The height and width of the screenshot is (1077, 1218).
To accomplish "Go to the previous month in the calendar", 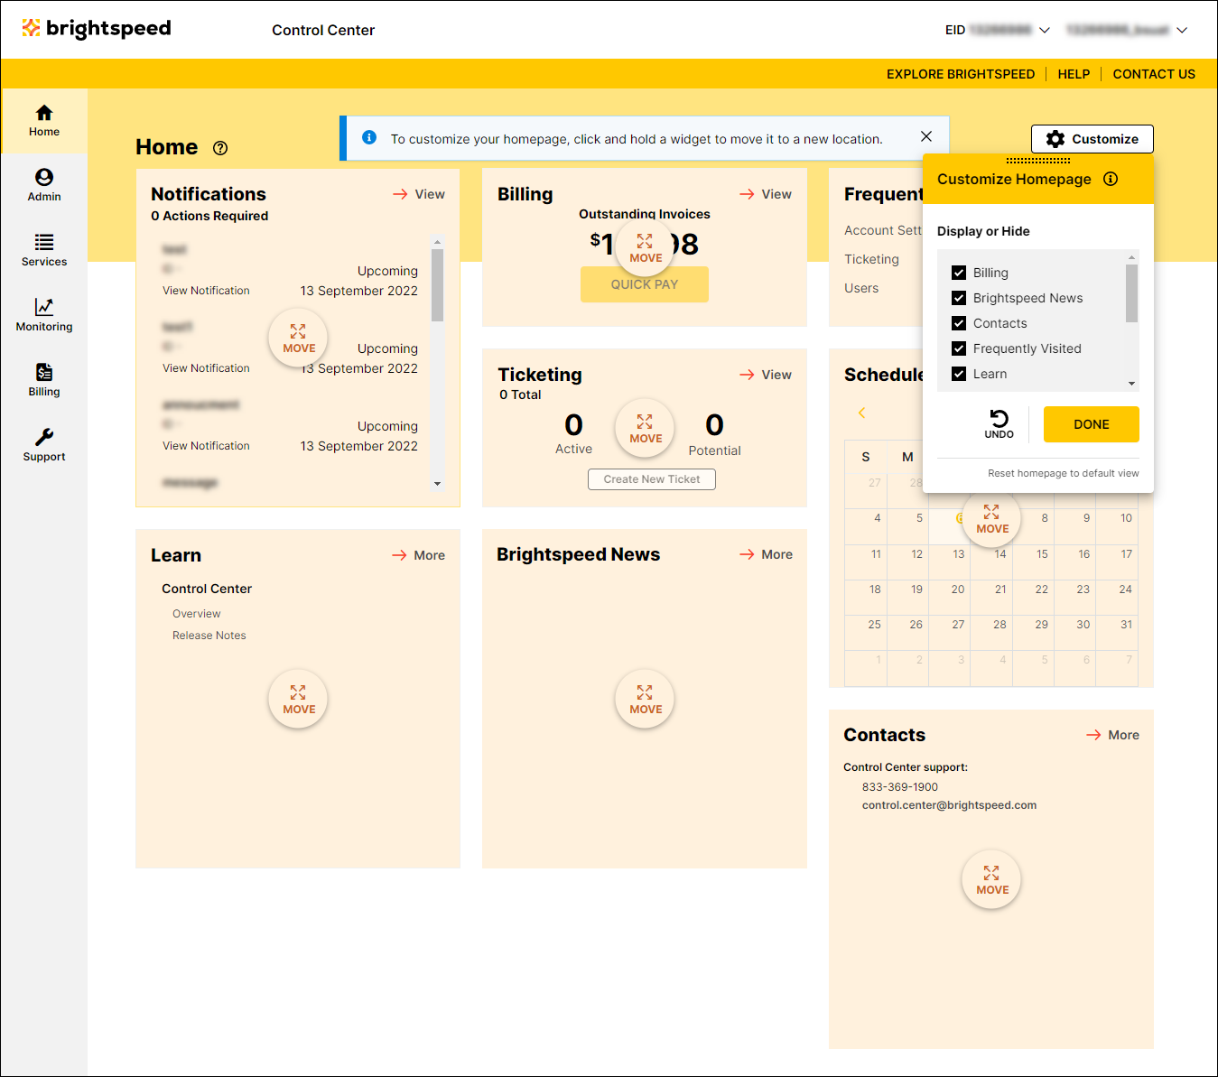I will point(861,413).
